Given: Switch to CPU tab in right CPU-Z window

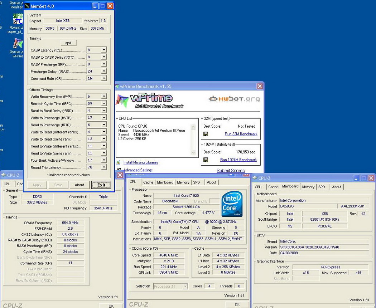Looking at the screenshot, I should [x=258, y=187].
